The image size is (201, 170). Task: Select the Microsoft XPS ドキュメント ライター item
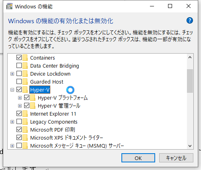coord(67,138)
